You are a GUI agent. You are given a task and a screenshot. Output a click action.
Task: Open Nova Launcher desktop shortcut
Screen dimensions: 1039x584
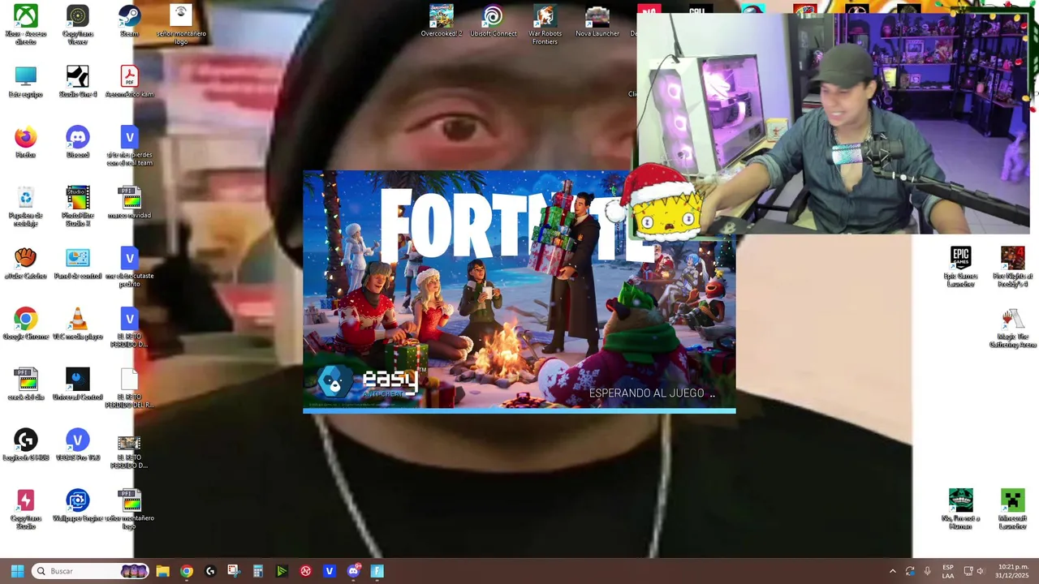[597, 21]
